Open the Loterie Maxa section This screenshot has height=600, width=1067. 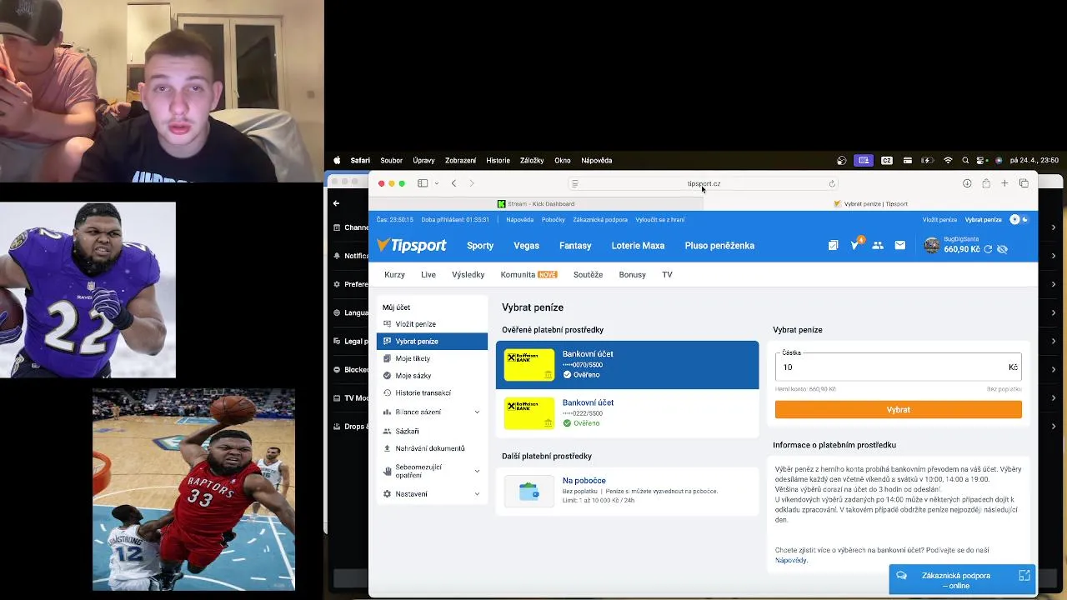[638, 245]
